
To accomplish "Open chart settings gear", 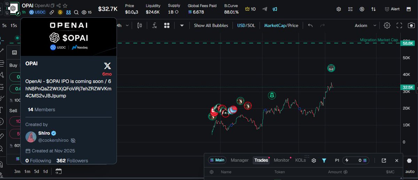I will pos(387,25).
